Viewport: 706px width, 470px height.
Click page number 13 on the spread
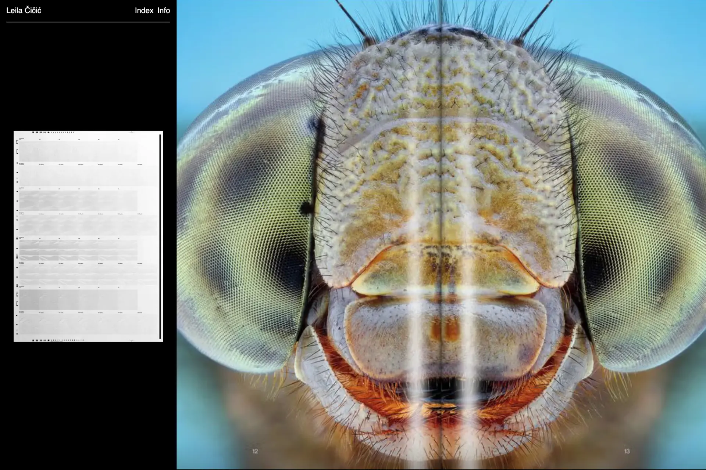coord(627,451)
